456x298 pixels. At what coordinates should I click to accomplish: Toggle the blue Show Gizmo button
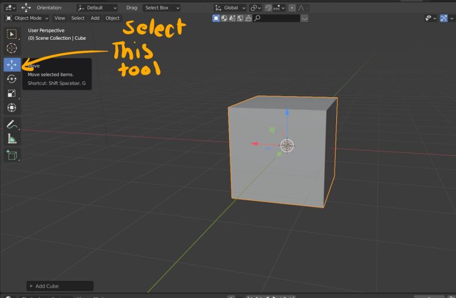pos(444,18)
